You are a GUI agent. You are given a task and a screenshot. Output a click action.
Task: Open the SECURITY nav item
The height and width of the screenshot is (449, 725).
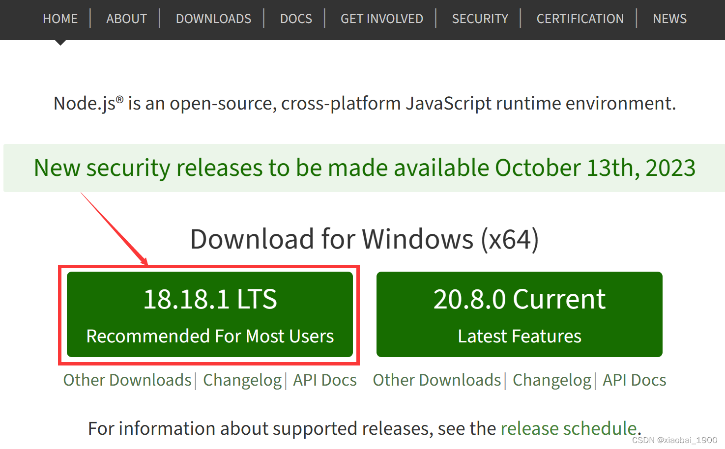pos(480,19)
